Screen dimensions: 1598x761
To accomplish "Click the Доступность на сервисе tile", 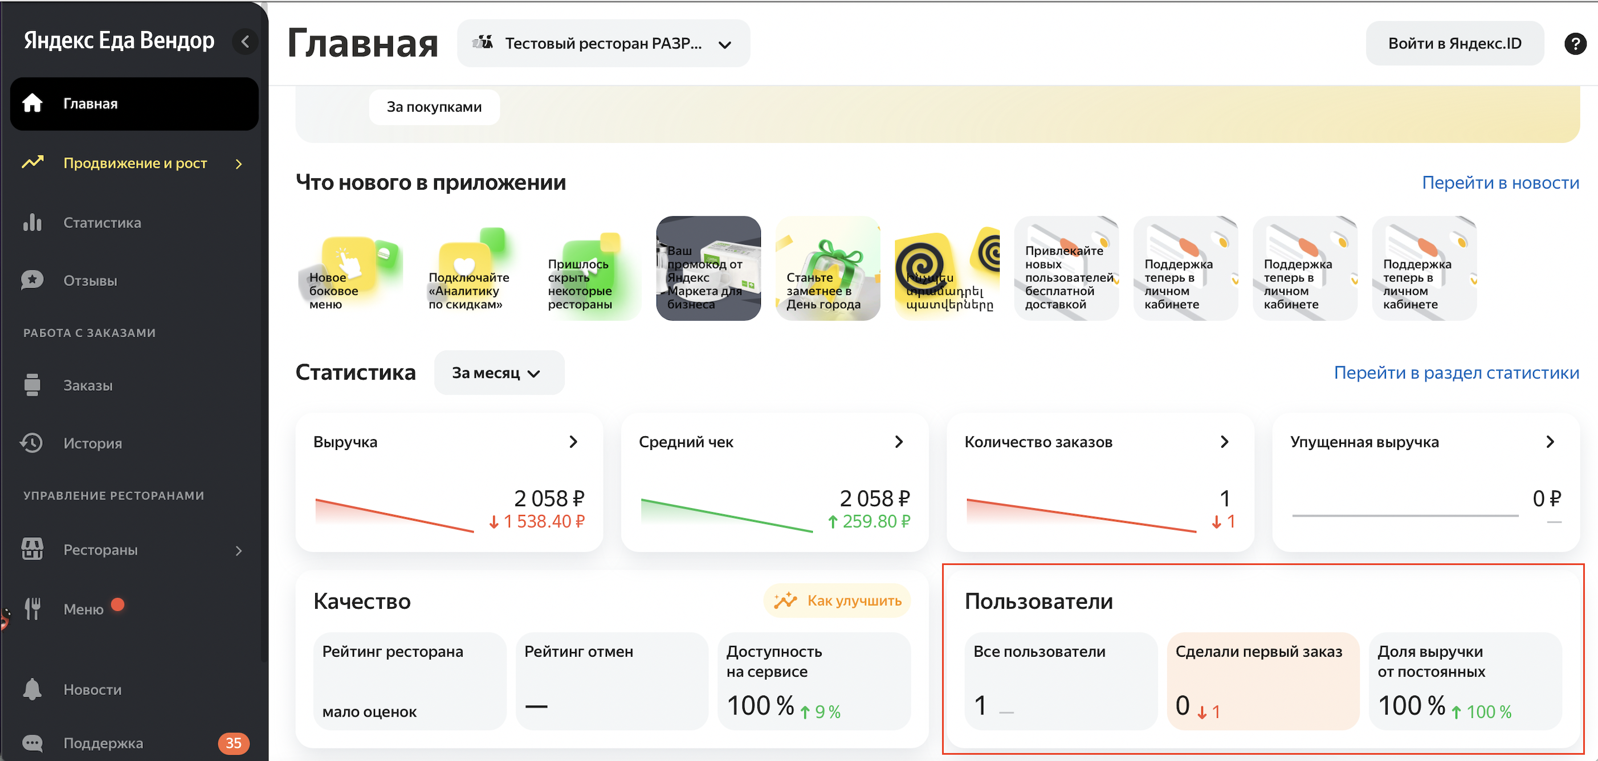I will (814, 681).
